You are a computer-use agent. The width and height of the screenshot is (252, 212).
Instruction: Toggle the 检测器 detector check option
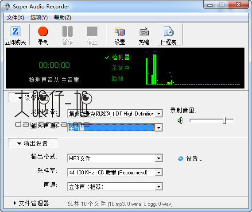tap(117, 58)
